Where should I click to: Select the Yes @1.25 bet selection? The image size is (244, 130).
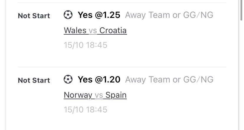click(99, 15)
